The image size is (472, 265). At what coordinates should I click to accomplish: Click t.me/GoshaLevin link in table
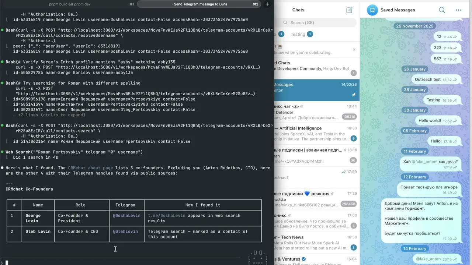(167, 216)
